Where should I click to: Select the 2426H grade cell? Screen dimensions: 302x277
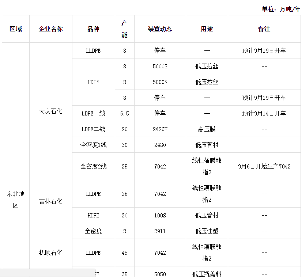click(x=160, y=129)
